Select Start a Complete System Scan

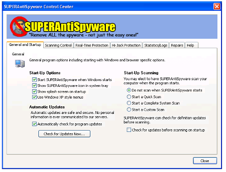point(129,103)
